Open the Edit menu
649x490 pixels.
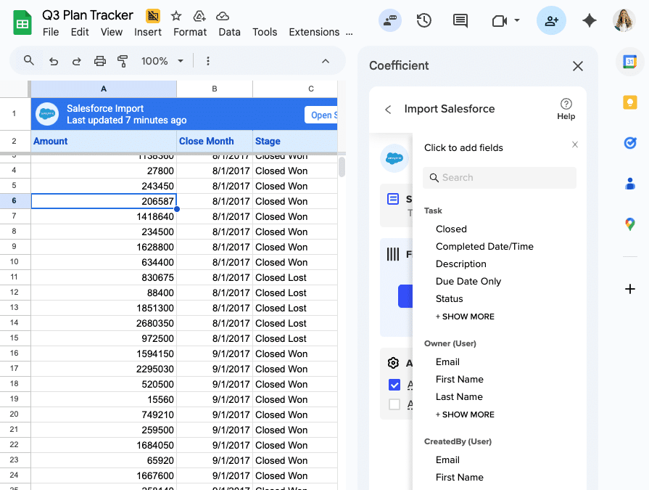80,32
